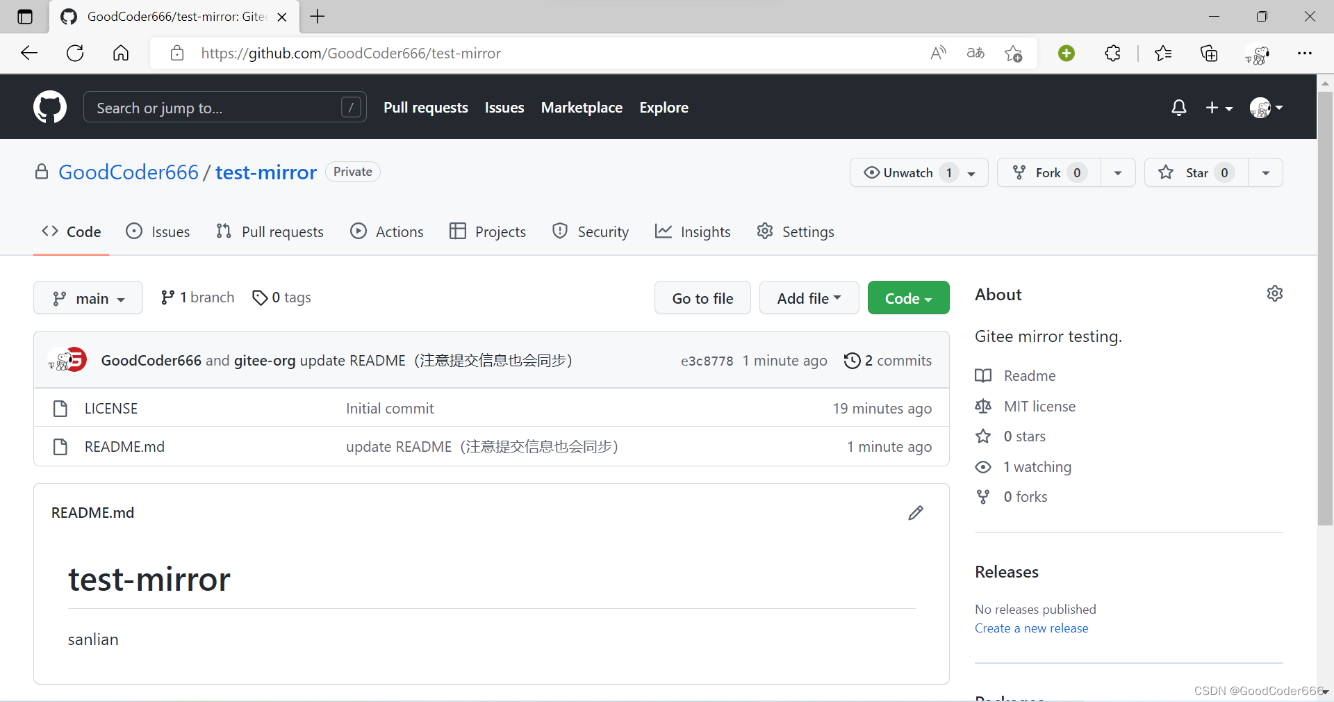View site information lock icon
This screenshot has height=702, width=1334.
tap(177, 54)
